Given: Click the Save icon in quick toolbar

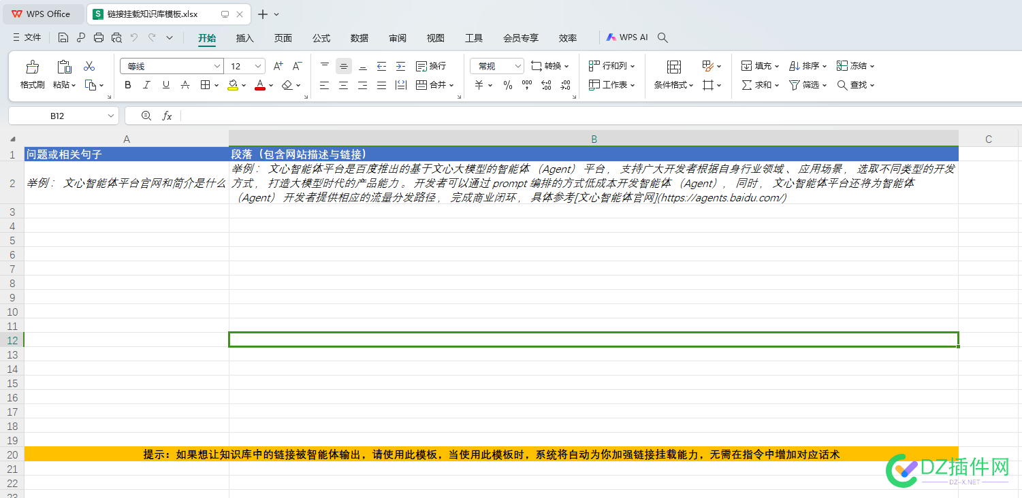Looking at the screenshot, I should tap(63, 38).
